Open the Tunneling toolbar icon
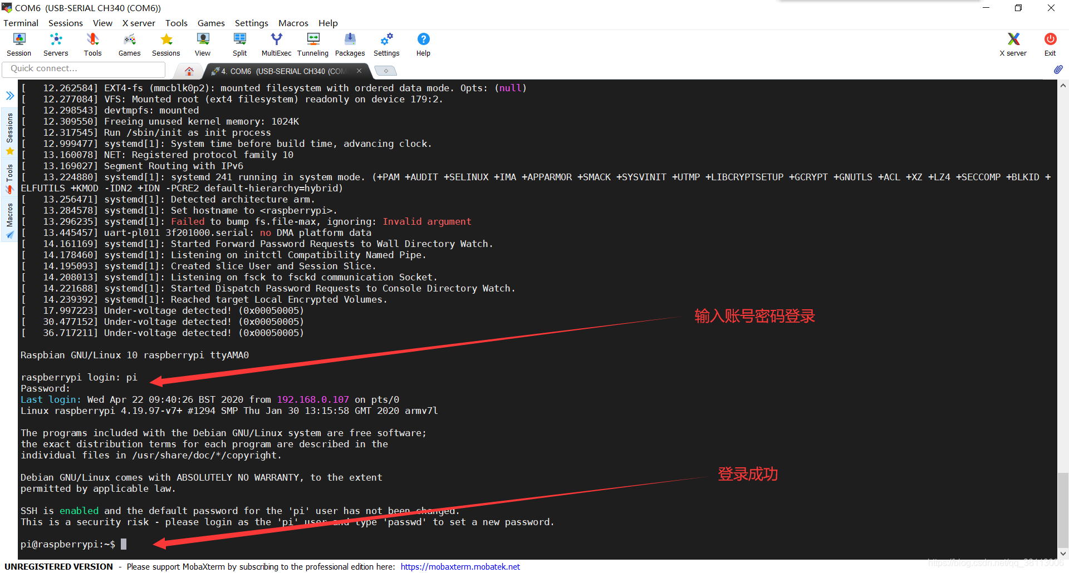This screenshot has width=1069, height=573. point(313,45)
